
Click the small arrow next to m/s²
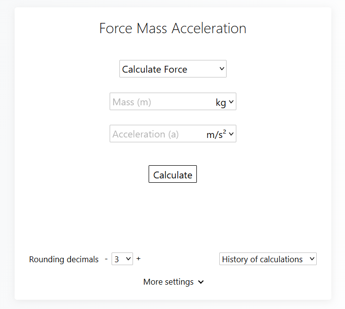(x=231, y=134)
